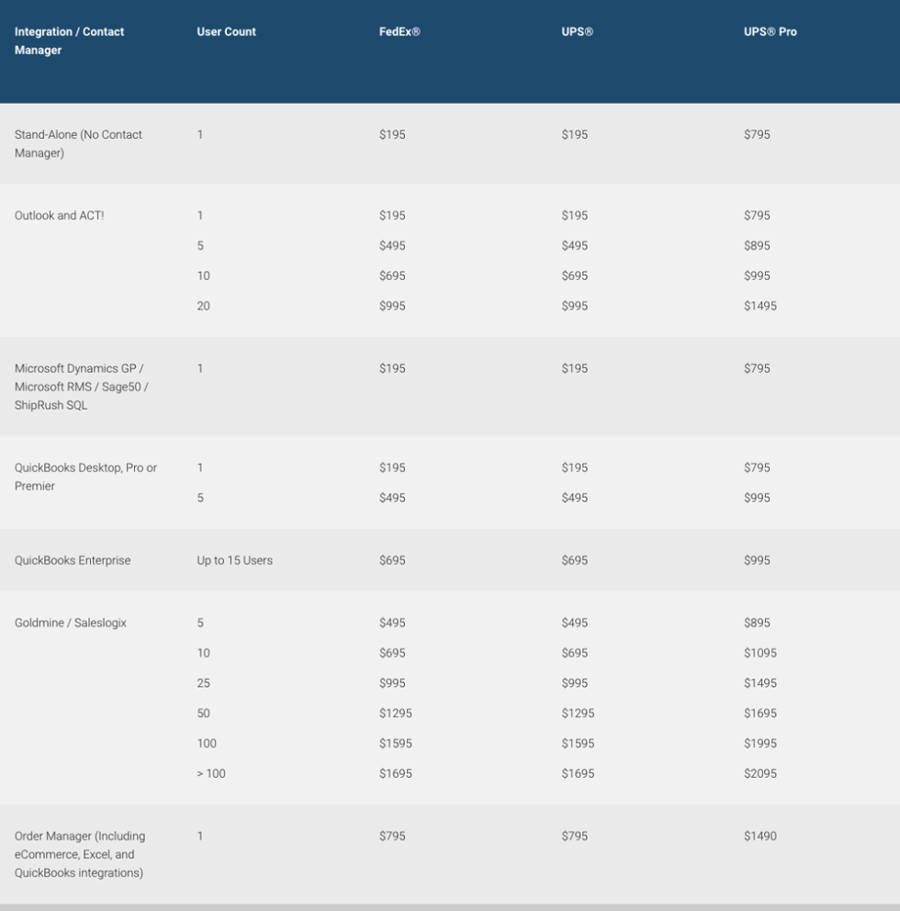Click the 'UPS®' column header
900x911 pixels.
(x=577, y=32)
